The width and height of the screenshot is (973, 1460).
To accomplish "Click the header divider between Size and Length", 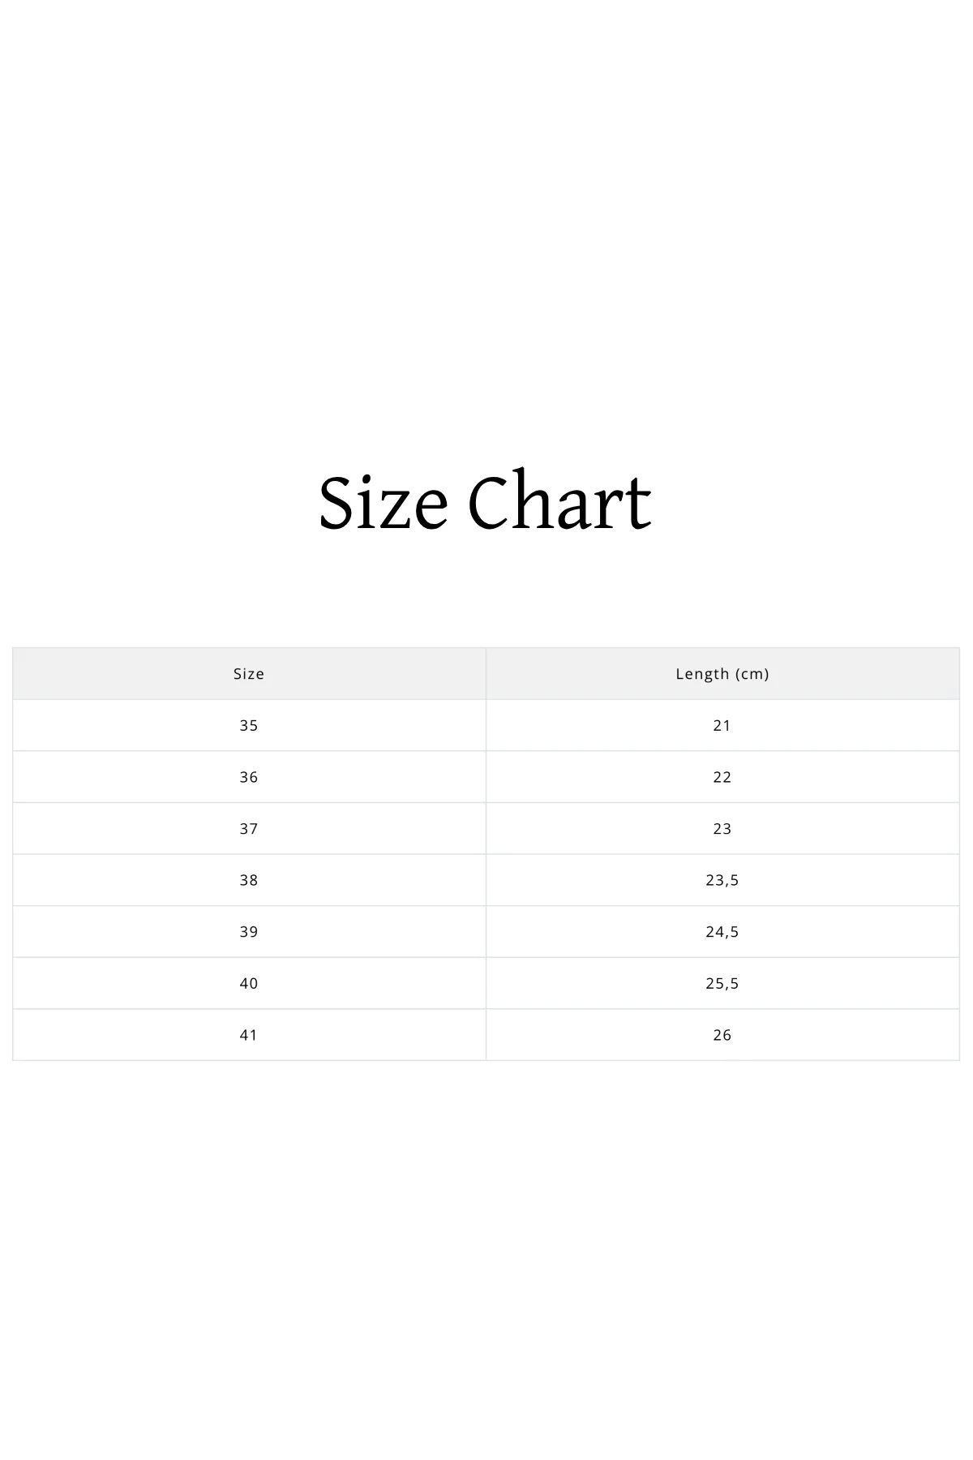I will point(486,674).
